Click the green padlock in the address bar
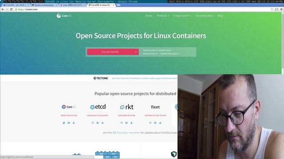 click(16, 9)
